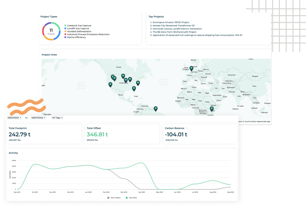Toggle Livestock Gas Capture in Project Types legend
The image size is (306, 208).
[77, 26]
